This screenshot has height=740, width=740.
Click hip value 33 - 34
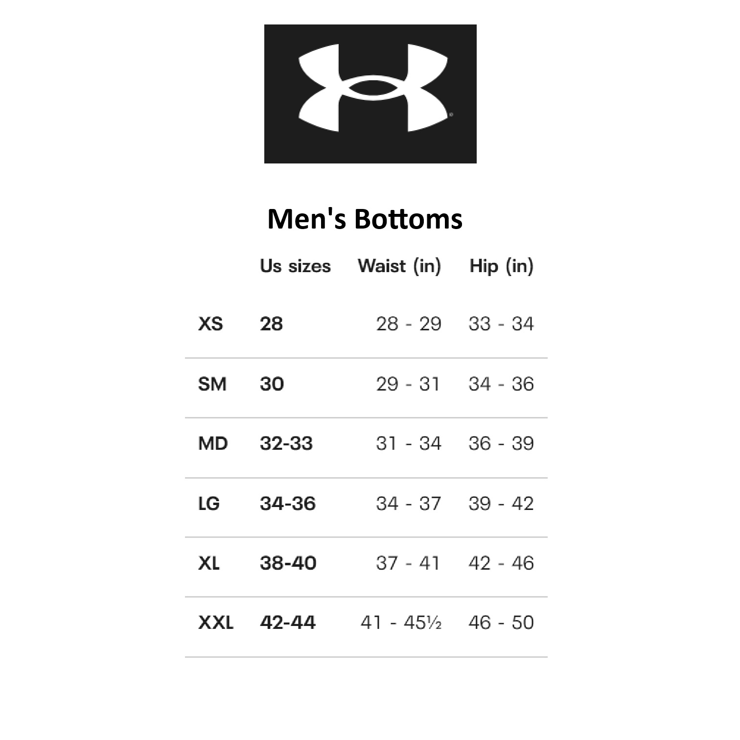tap(501, 324)
